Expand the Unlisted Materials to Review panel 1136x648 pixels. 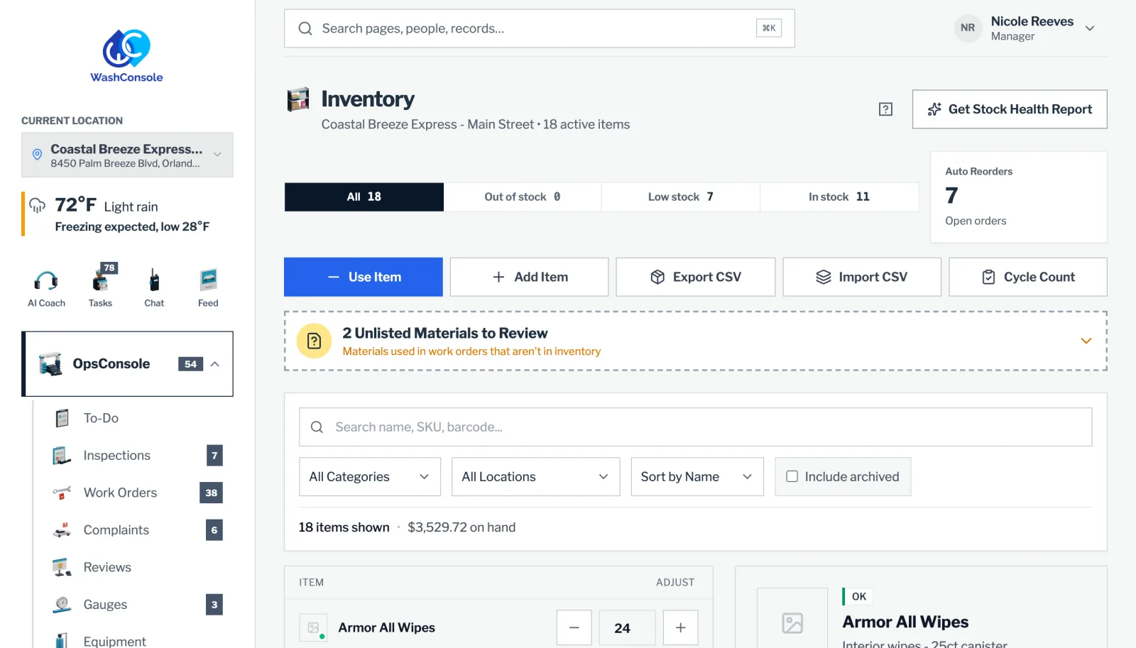[1086, 341]
